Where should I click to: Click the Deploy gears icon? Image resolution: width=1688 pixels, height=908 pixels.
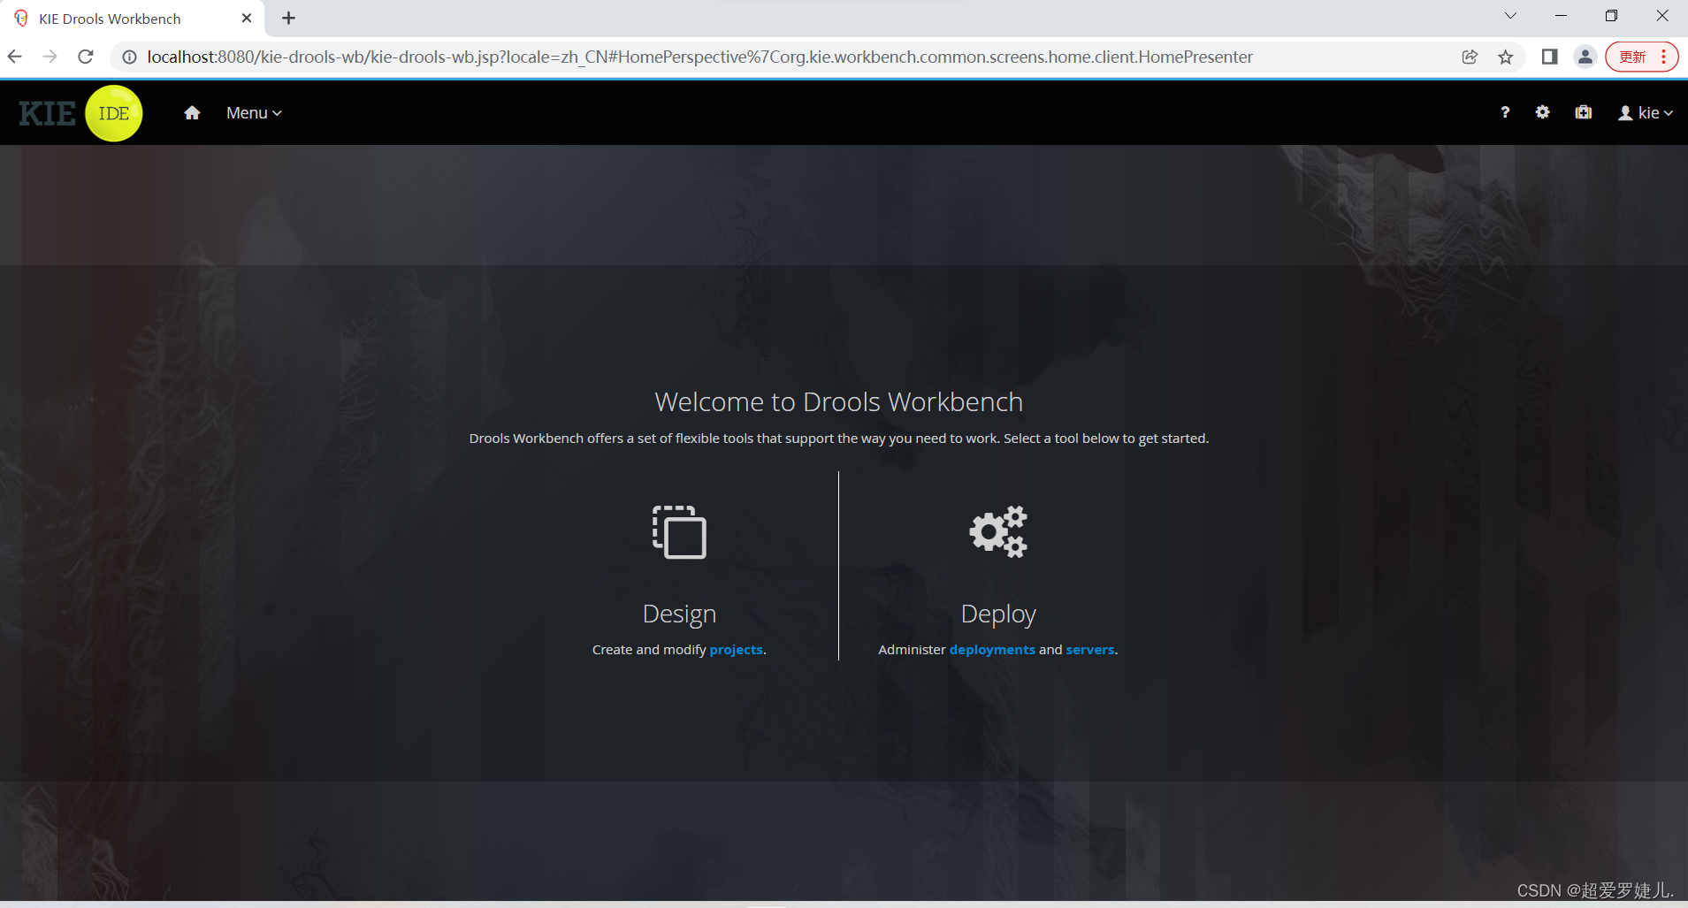[x=998, y=531]
